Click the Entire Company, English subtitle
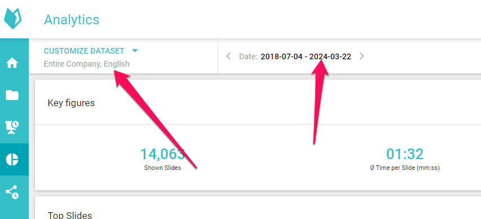481x219 pixels. pyautogui.click(x=86, y=64)
